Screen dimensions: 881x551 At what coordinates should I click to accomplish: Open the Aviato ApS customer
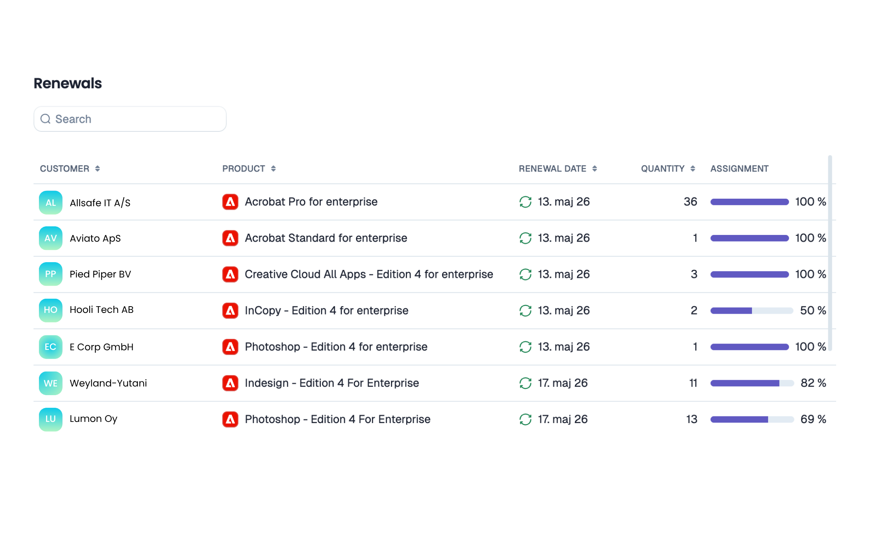95,238
